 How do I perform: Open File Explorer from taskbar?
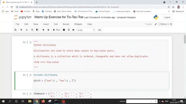tap(30, 101)
